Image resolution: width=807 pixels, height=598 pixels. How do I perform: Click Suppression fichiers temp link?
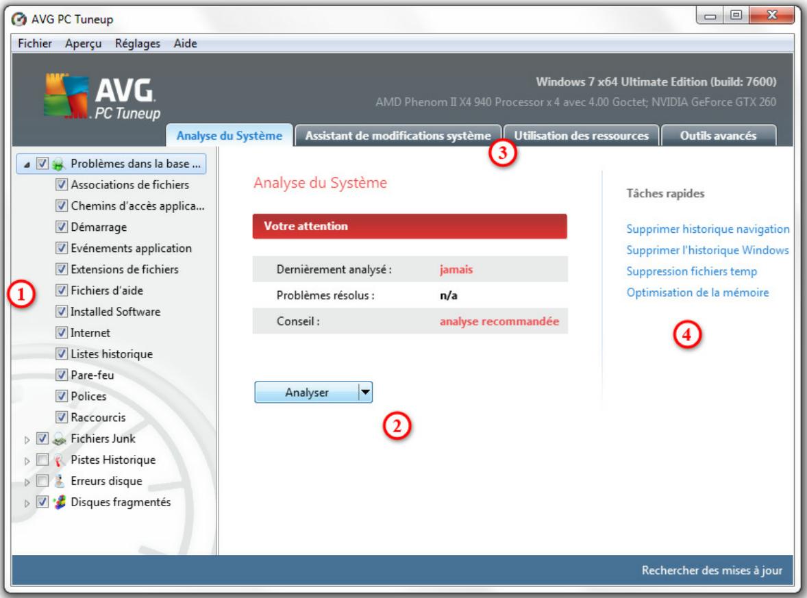[691, 271]
